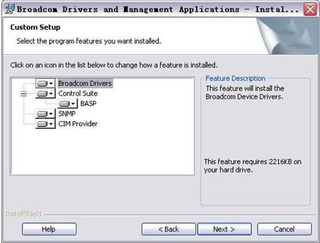Open the Broadcom Drivers install option dropdown arrow
This screenshot has height=243, width=320.
point(51,84)
